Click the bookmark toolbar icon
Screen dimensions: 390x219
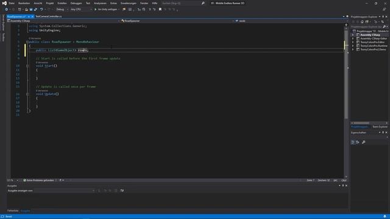point(160,10)
